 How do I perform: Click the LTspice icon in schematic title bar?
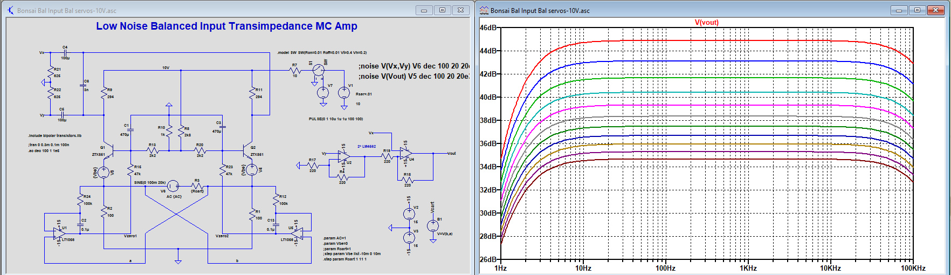[10, 10]
